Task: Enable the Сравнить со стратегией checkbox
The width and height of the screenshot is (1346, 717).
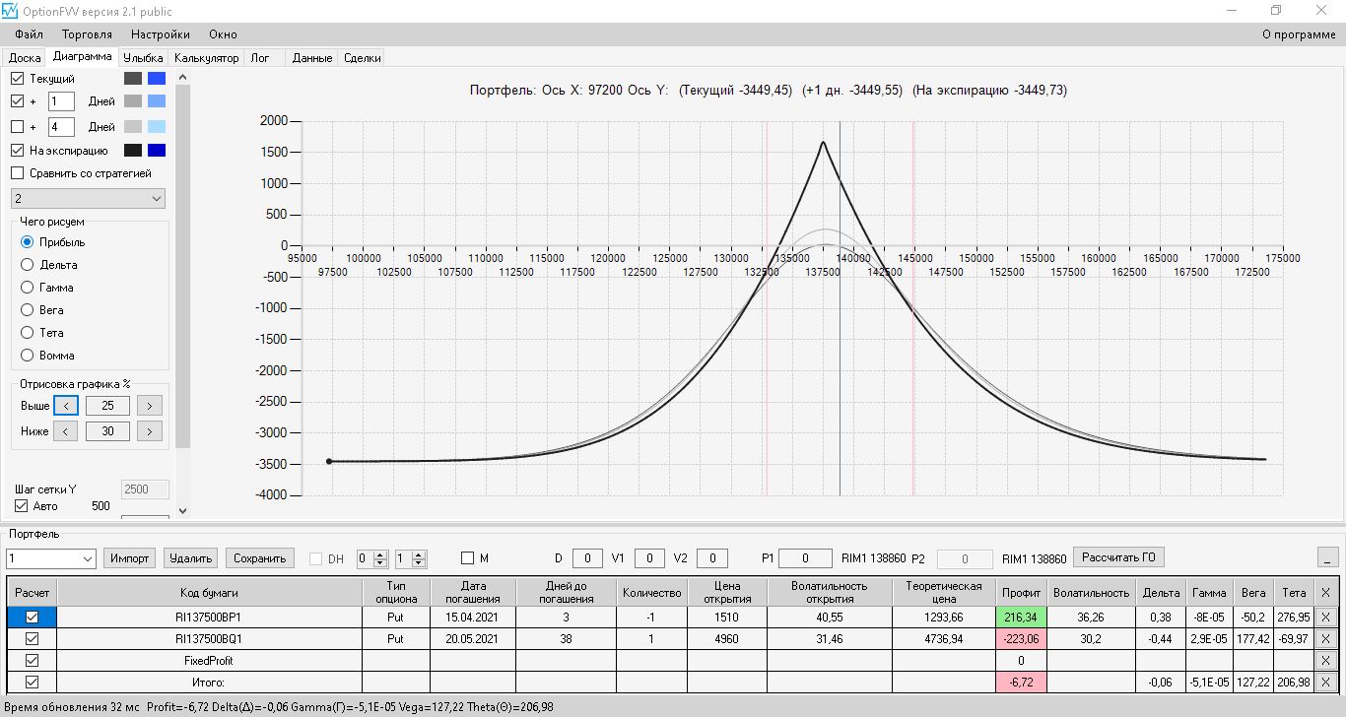Action: [x=18, y=173]
